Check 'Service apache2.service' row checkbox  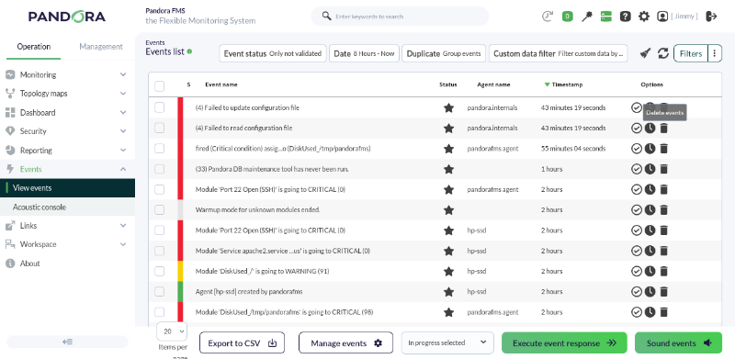(159, 251)
